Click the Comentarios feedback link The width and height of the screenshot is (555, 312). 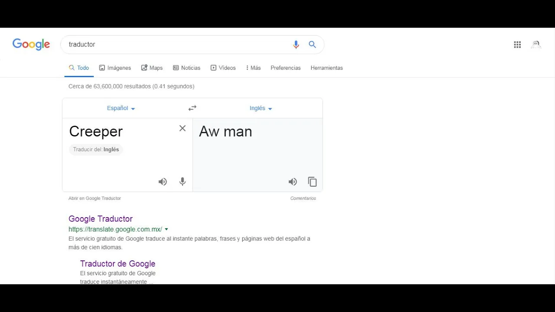pos(303,198)
